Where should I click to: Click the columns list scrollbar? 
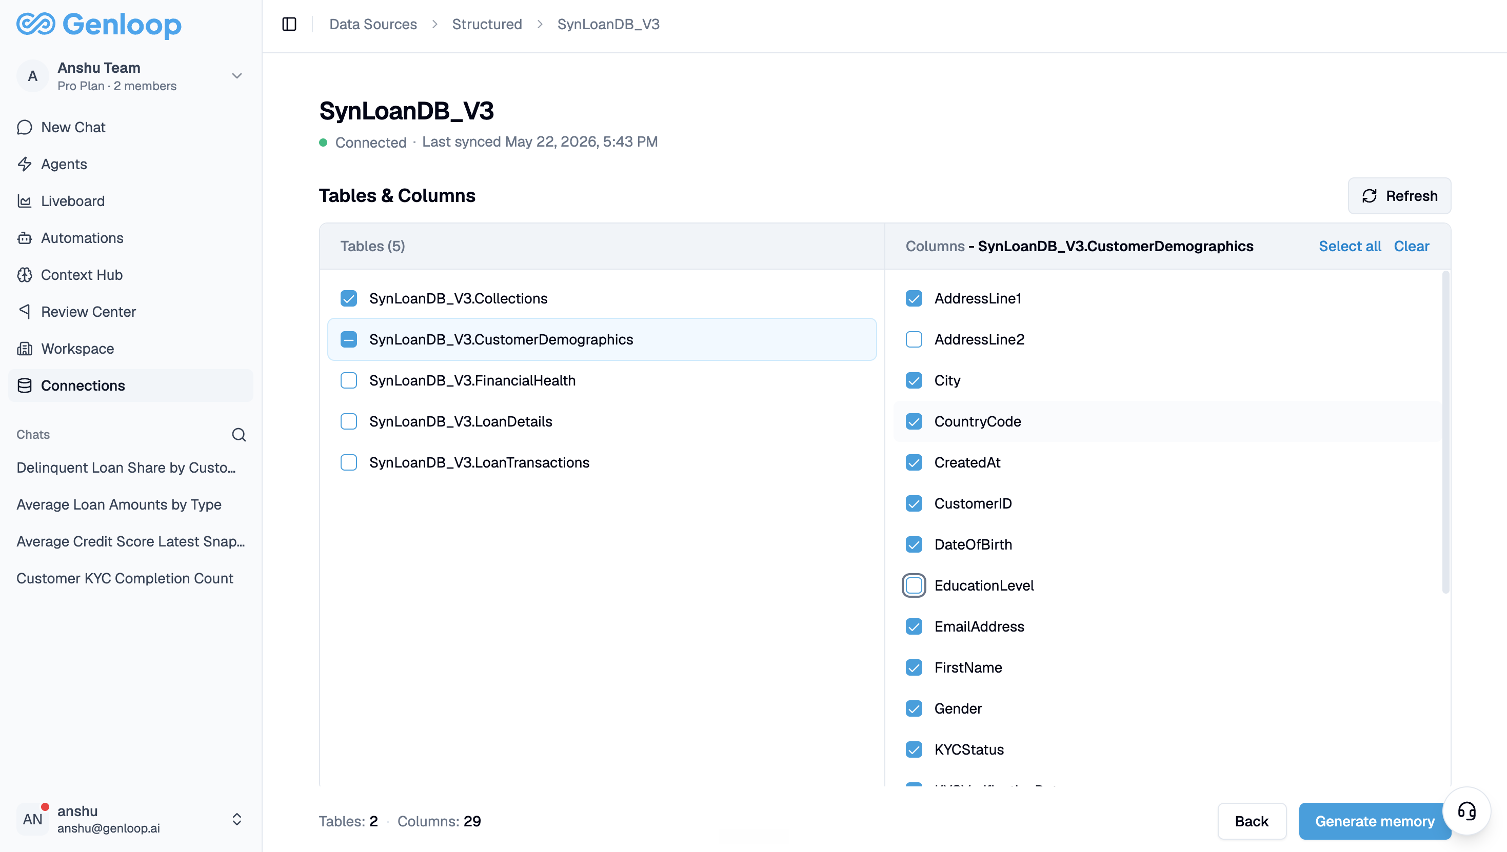pyautogui.click(x=1445, y=432)
